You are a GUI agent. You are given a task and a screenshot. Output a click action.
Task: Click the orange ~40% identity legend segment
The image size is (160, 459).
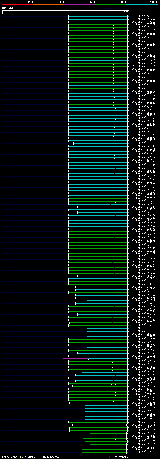tap(49, 4)
